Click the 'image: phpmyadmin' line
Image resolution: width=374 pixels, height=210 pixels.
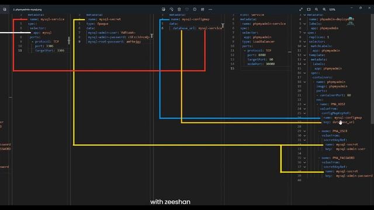point(332,86)
